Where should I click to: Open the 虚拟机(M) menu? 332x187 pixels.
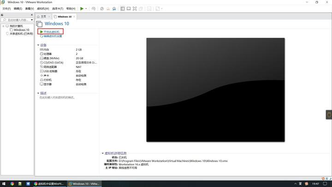(x=43, y=9)
